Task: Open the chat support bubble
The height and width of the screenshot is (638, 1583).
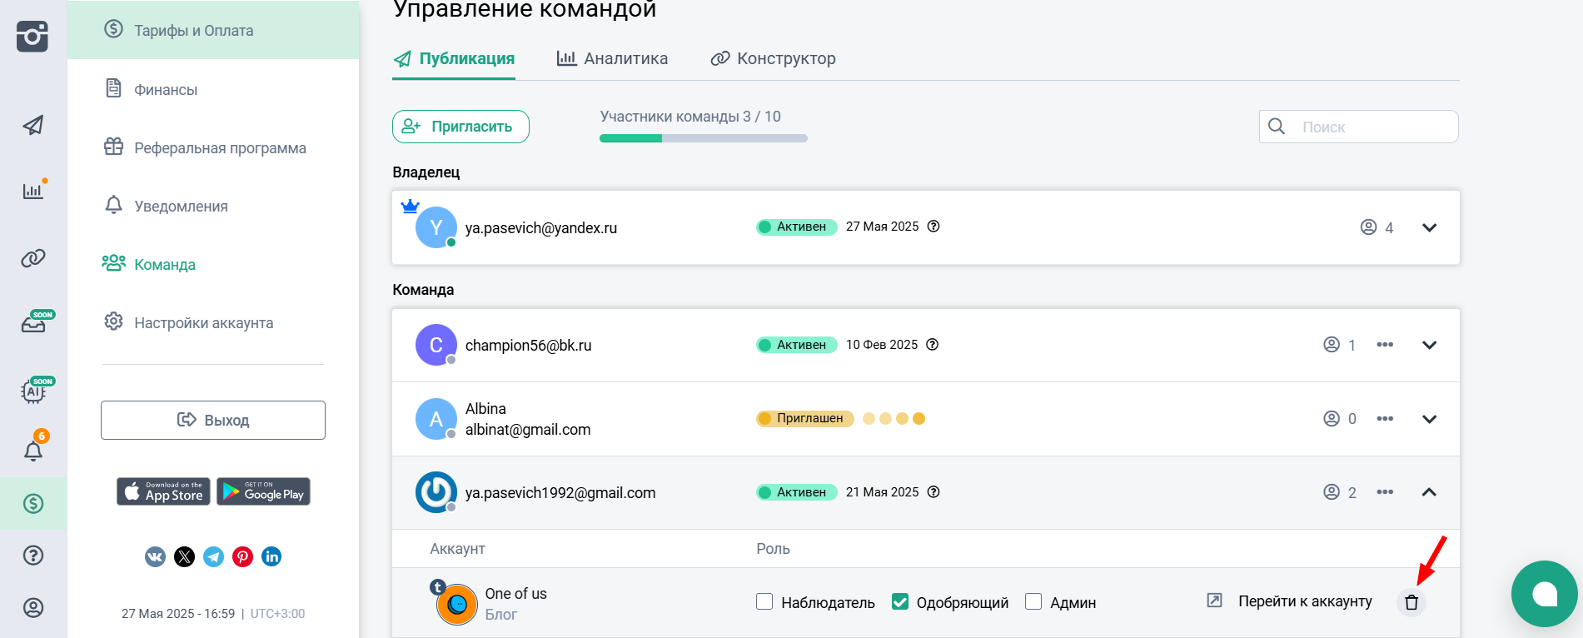Action: click(x=1544, y=594)
